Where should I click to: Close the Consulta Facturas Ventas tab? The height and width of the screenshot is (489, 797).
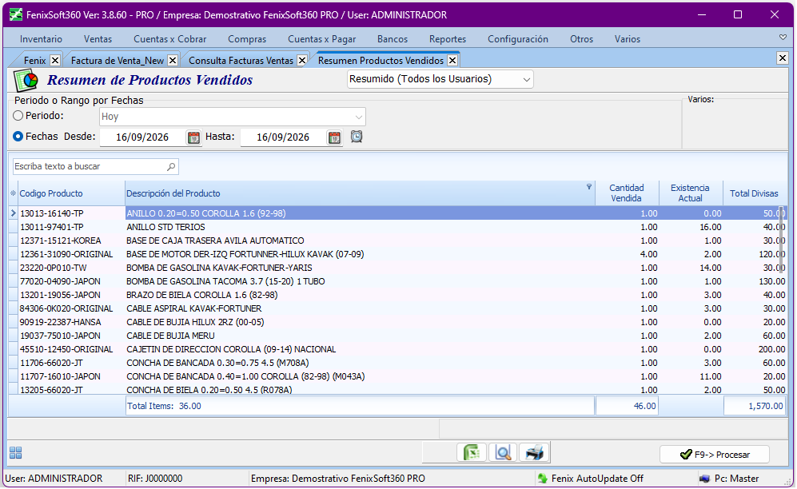302,61
